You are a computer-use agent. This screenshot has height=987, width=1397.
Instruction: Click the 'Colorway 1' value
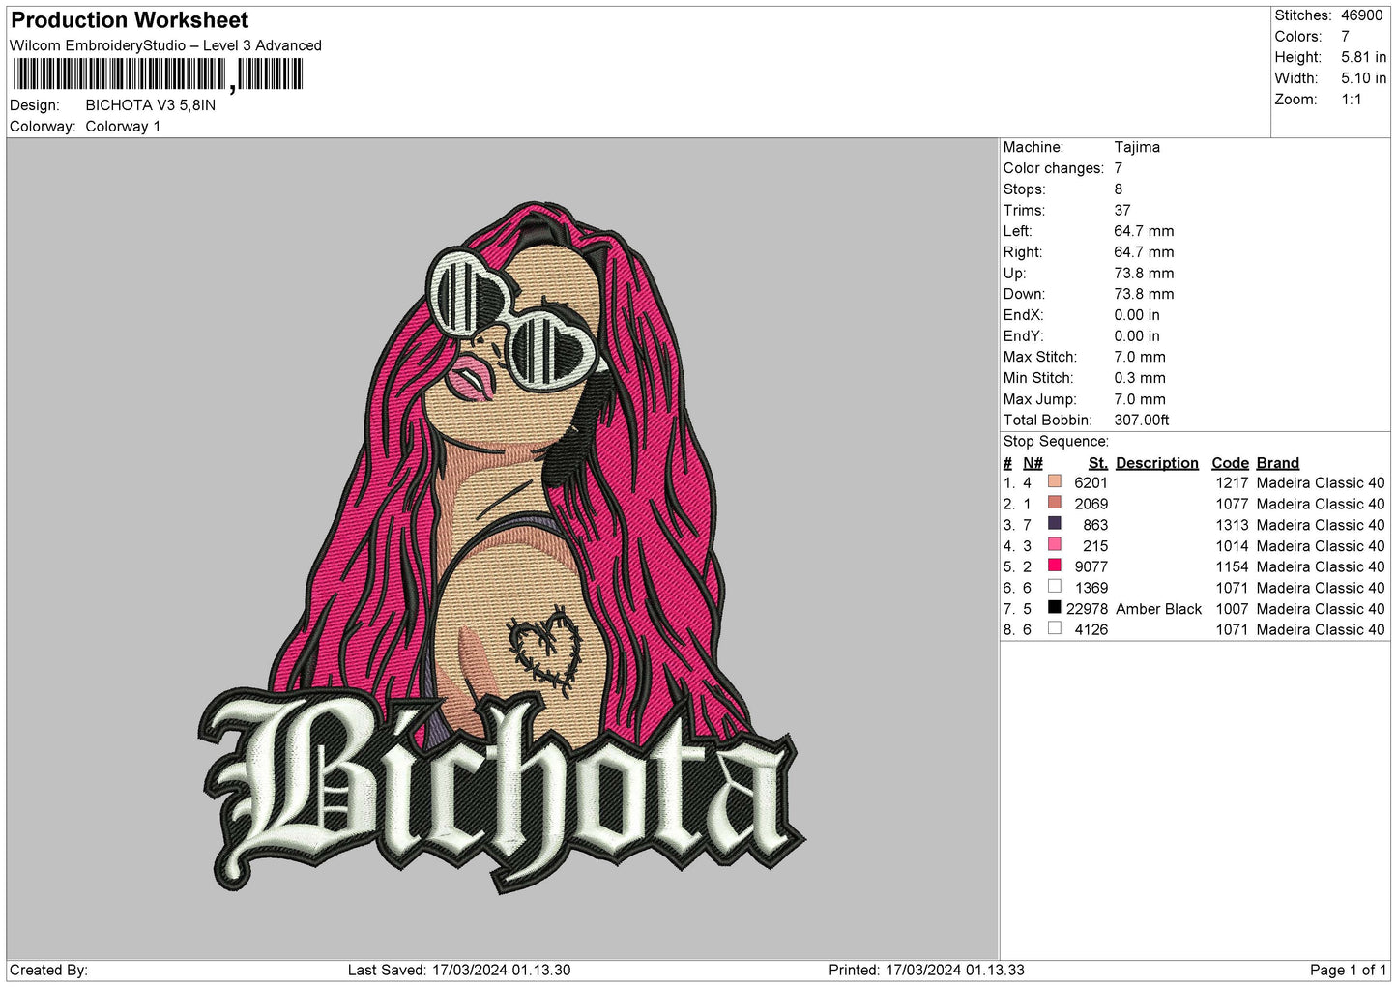point(123,127)
